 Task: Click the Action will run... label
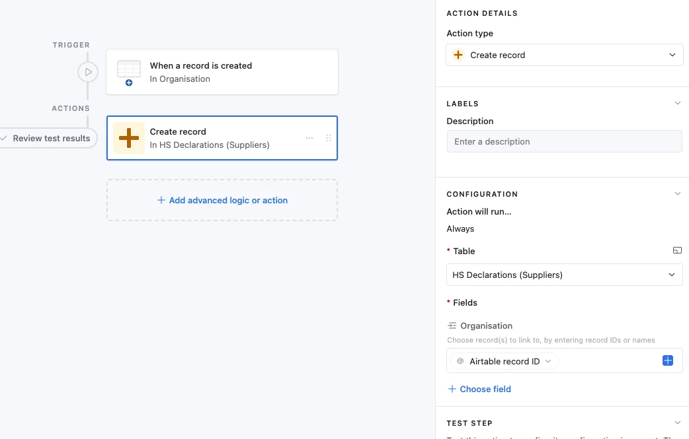479,211
